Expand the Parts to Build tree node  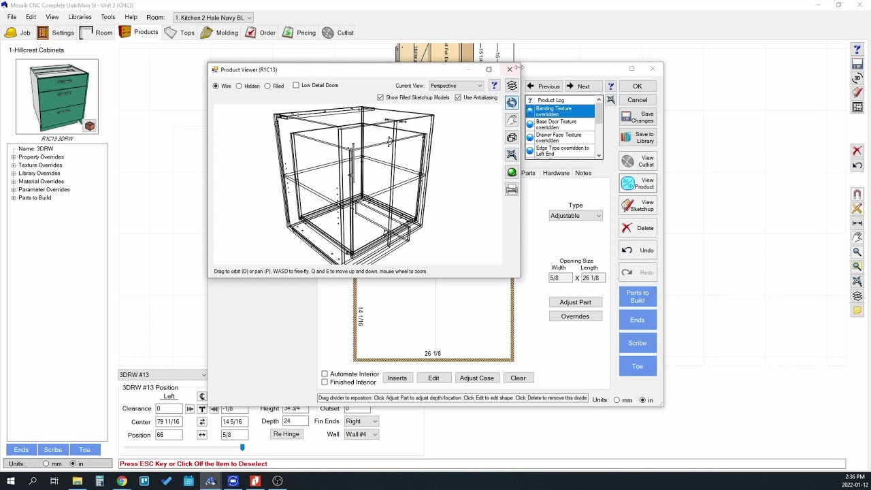pos(13,198)
